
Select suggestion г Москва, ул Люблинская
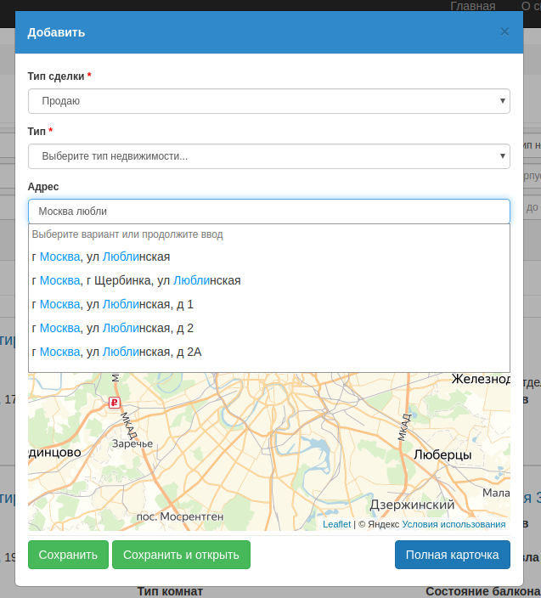(x=101, y=257)
